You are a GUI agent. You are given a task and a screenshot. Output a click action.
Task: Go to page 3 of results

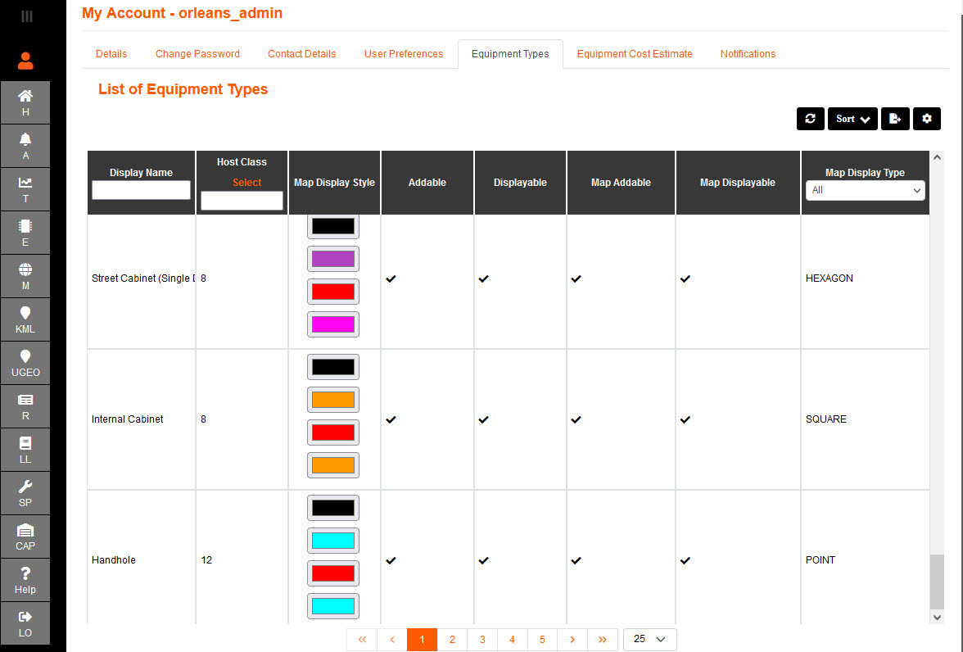click(482, 639)
